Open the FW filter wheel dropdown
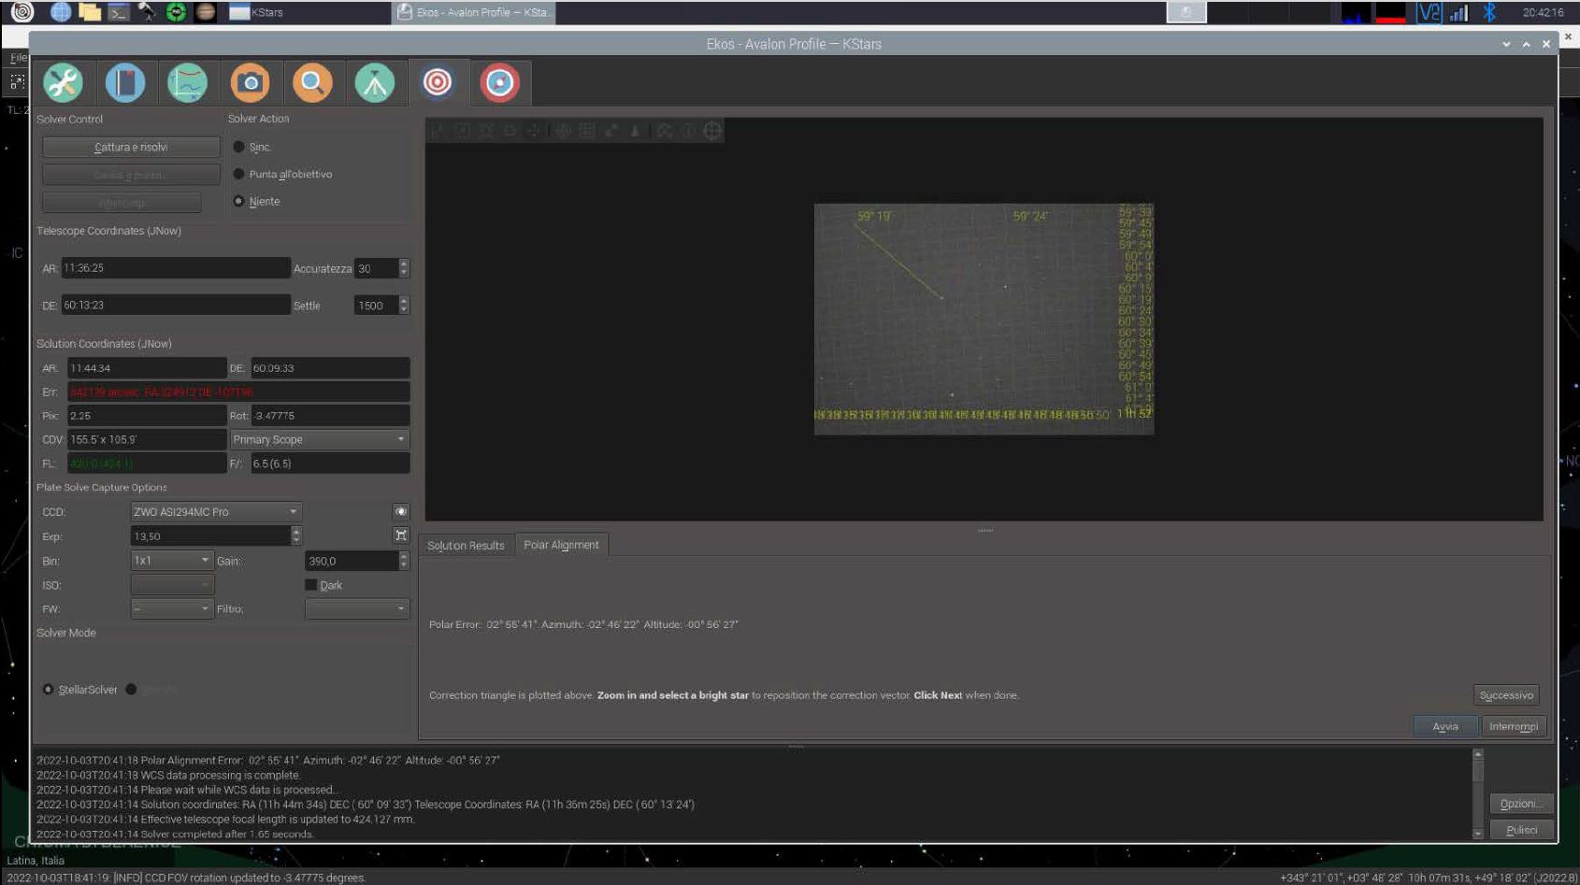Screen dimensions: 1580x885 [172, 608]
